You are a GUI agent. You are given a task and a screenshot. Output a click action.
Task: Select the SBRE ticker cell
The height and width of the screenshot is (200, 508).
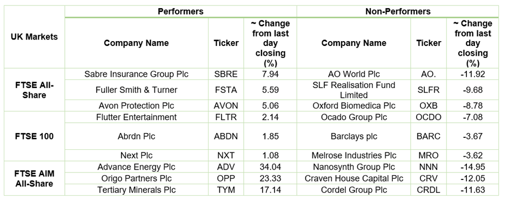coord(226,74)
